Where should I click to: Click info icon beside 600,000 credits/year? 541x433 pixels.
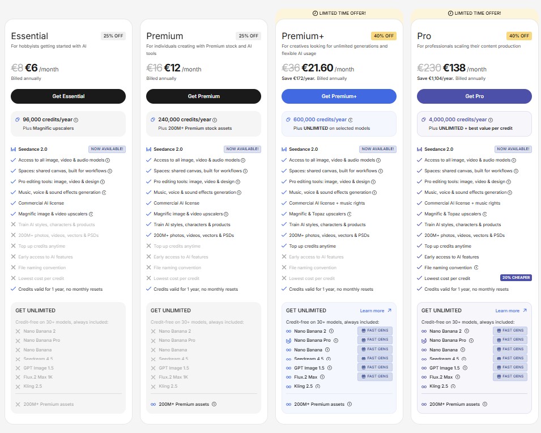350,120
